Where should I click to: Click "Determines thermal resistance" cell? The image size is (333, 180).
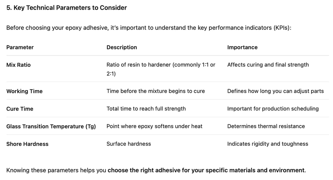[x=266, y=126]
